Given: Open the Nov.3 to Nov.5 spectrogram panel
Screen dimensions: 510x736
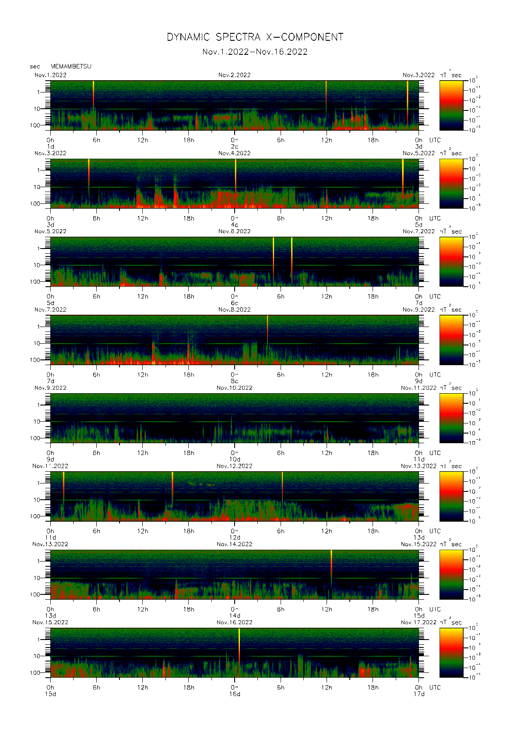Looking at the screenshot, I should (235, 183).
